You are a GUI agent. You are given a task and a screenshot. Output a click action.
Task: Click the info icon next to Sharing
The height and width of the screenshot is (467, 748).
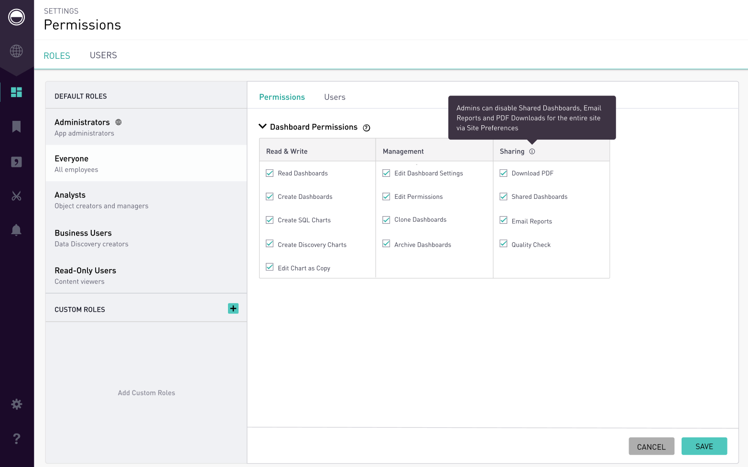click(x=532, y=152)
